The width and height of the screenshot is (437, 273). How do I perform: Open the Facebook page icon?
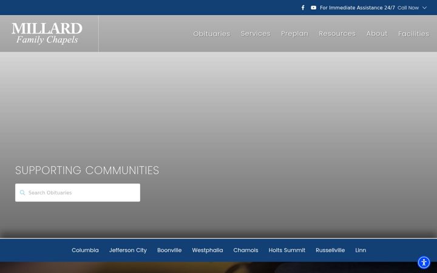[303, 7]
